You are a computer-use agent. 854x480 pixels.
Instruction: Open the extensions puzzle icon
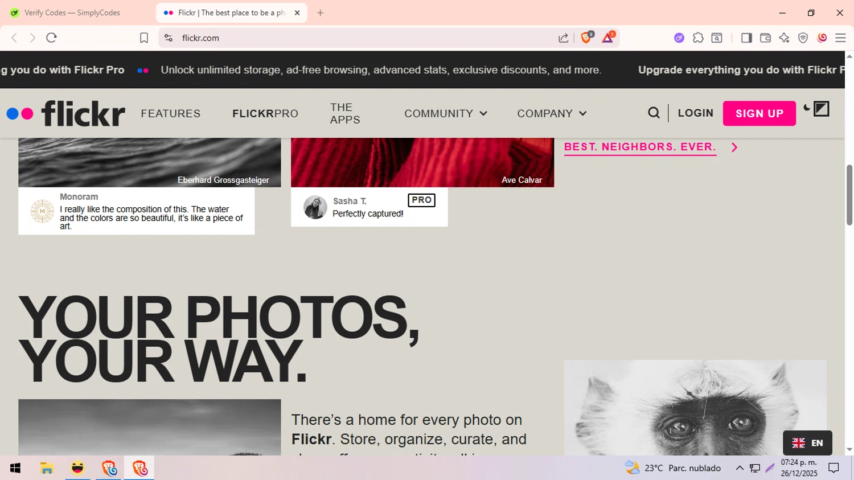tap(698, 38)
